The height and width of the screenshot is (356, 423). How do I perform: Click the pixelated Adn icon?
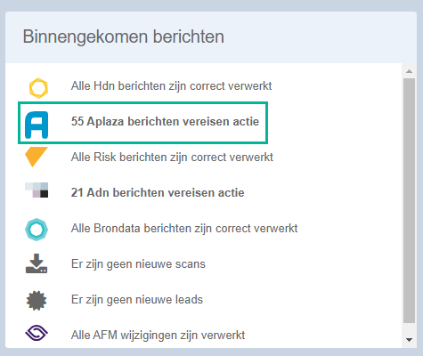click(37, 190)
